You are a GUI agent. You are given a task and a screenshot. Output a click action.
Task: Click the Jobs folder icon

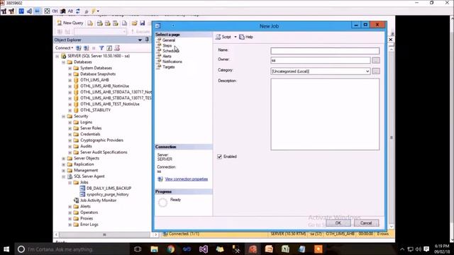tap(76, 183)
